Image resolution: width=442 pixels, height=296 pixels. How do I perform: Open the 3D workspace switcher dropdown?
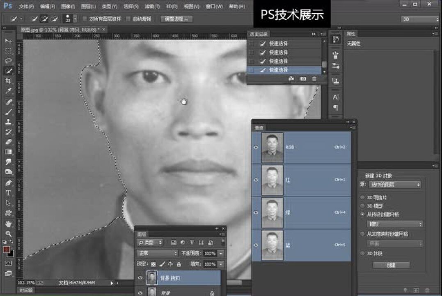coord(420,19)
